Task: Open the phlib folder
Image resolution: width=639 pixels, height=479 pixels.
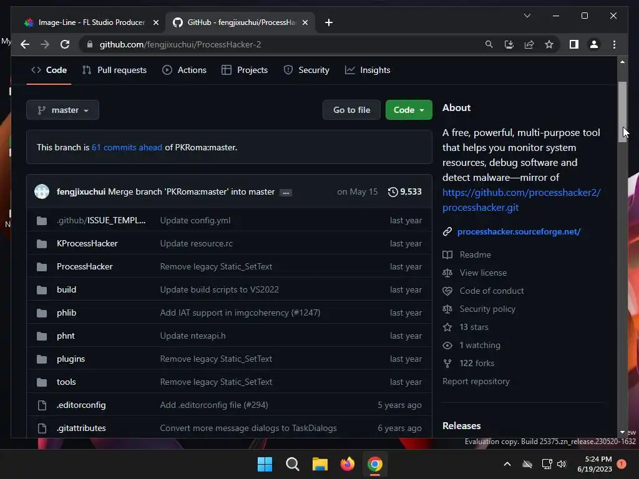Action: [66, 313]
